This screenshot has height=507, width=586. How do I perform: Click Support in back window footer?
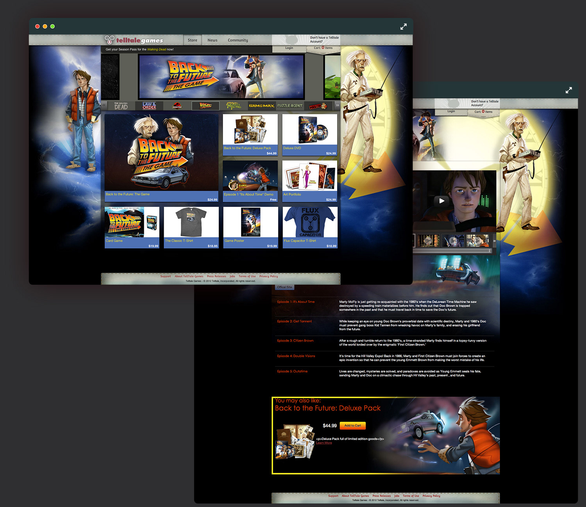pos(333,496)
